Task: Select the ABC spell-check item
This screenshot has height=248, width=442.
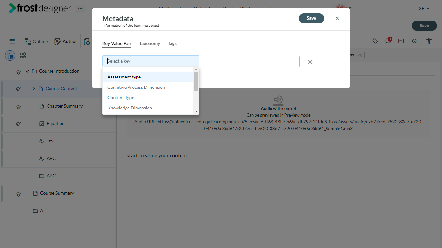Action: click(51, 158)
